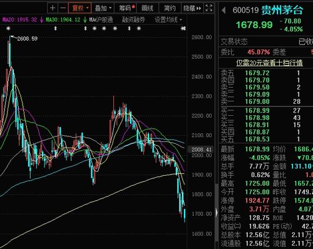313x249 pixels.
Task: Select the 贵州茅台 stock name
Action: (x=282, y=10)
